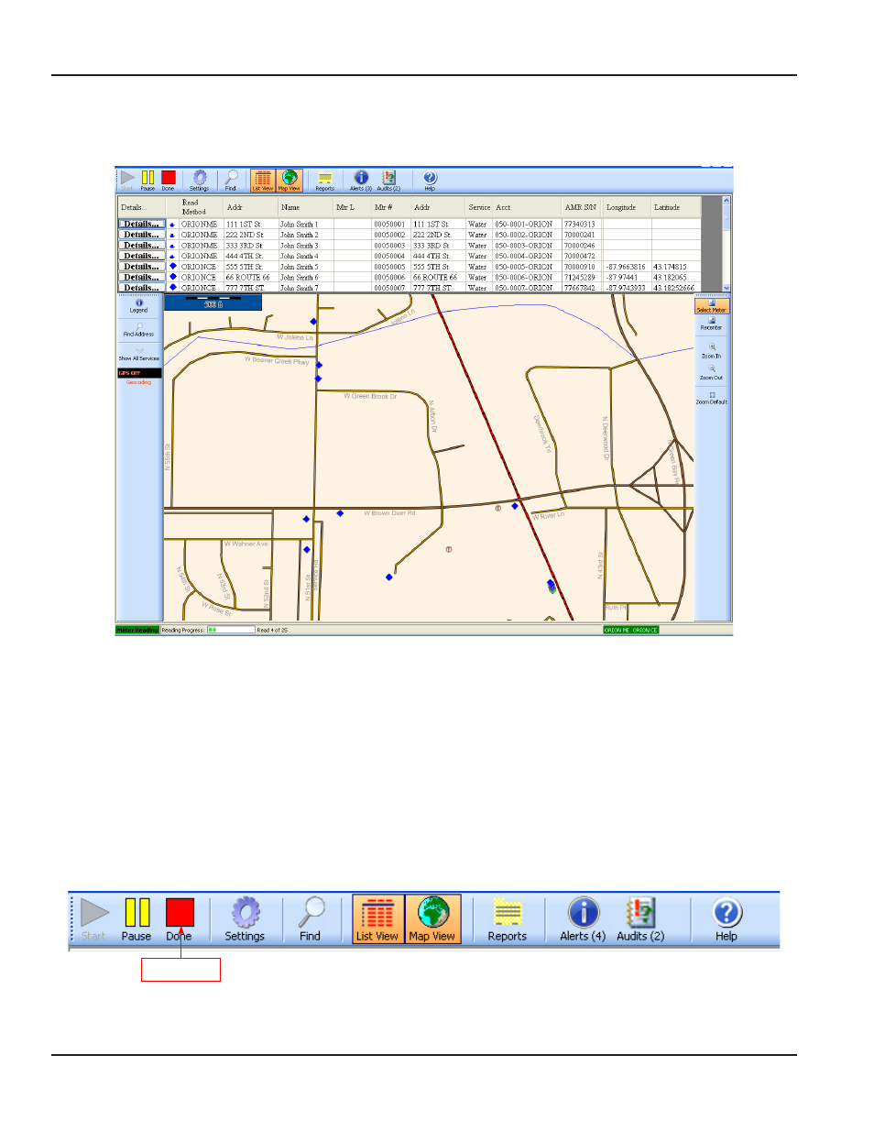Image resolution: width=874 pixels, height=1132 pixels.
Task: Click the Mtr # column header
Action: (391, 207)
